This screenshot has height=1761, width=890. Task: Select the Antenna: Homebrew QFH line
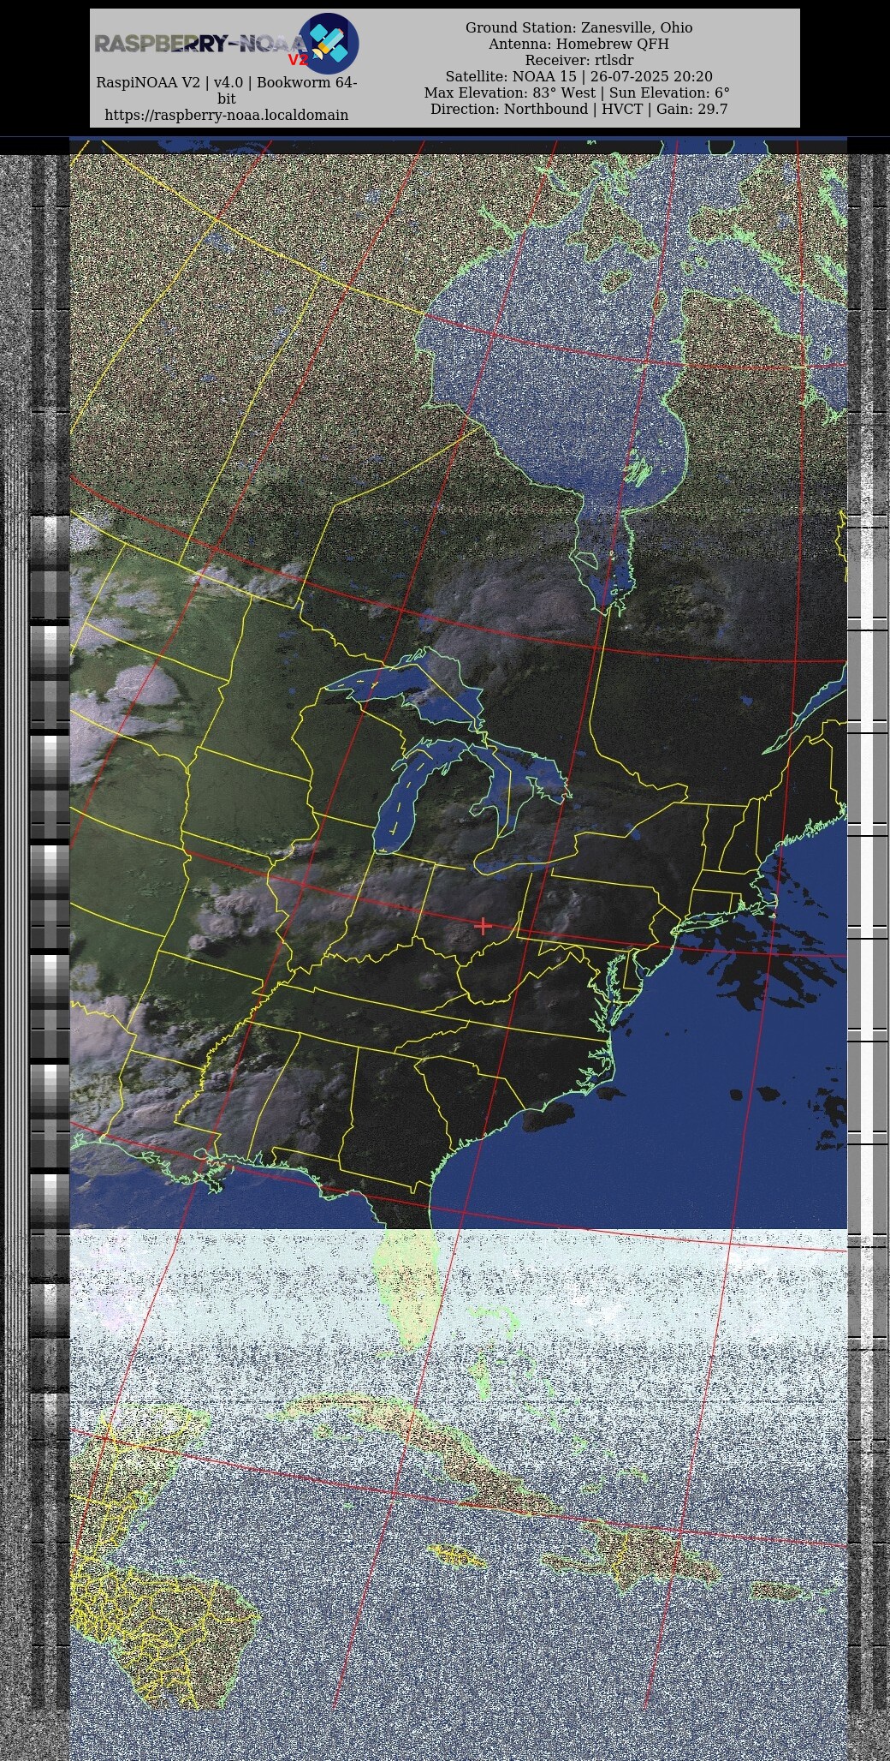tap(578, 44)
